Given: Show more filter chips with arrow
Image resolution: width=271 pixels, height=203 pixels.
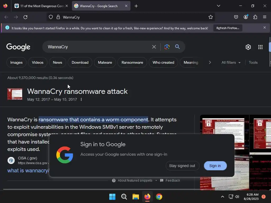Looking at the screenshot, I should (x=210, y=62).
